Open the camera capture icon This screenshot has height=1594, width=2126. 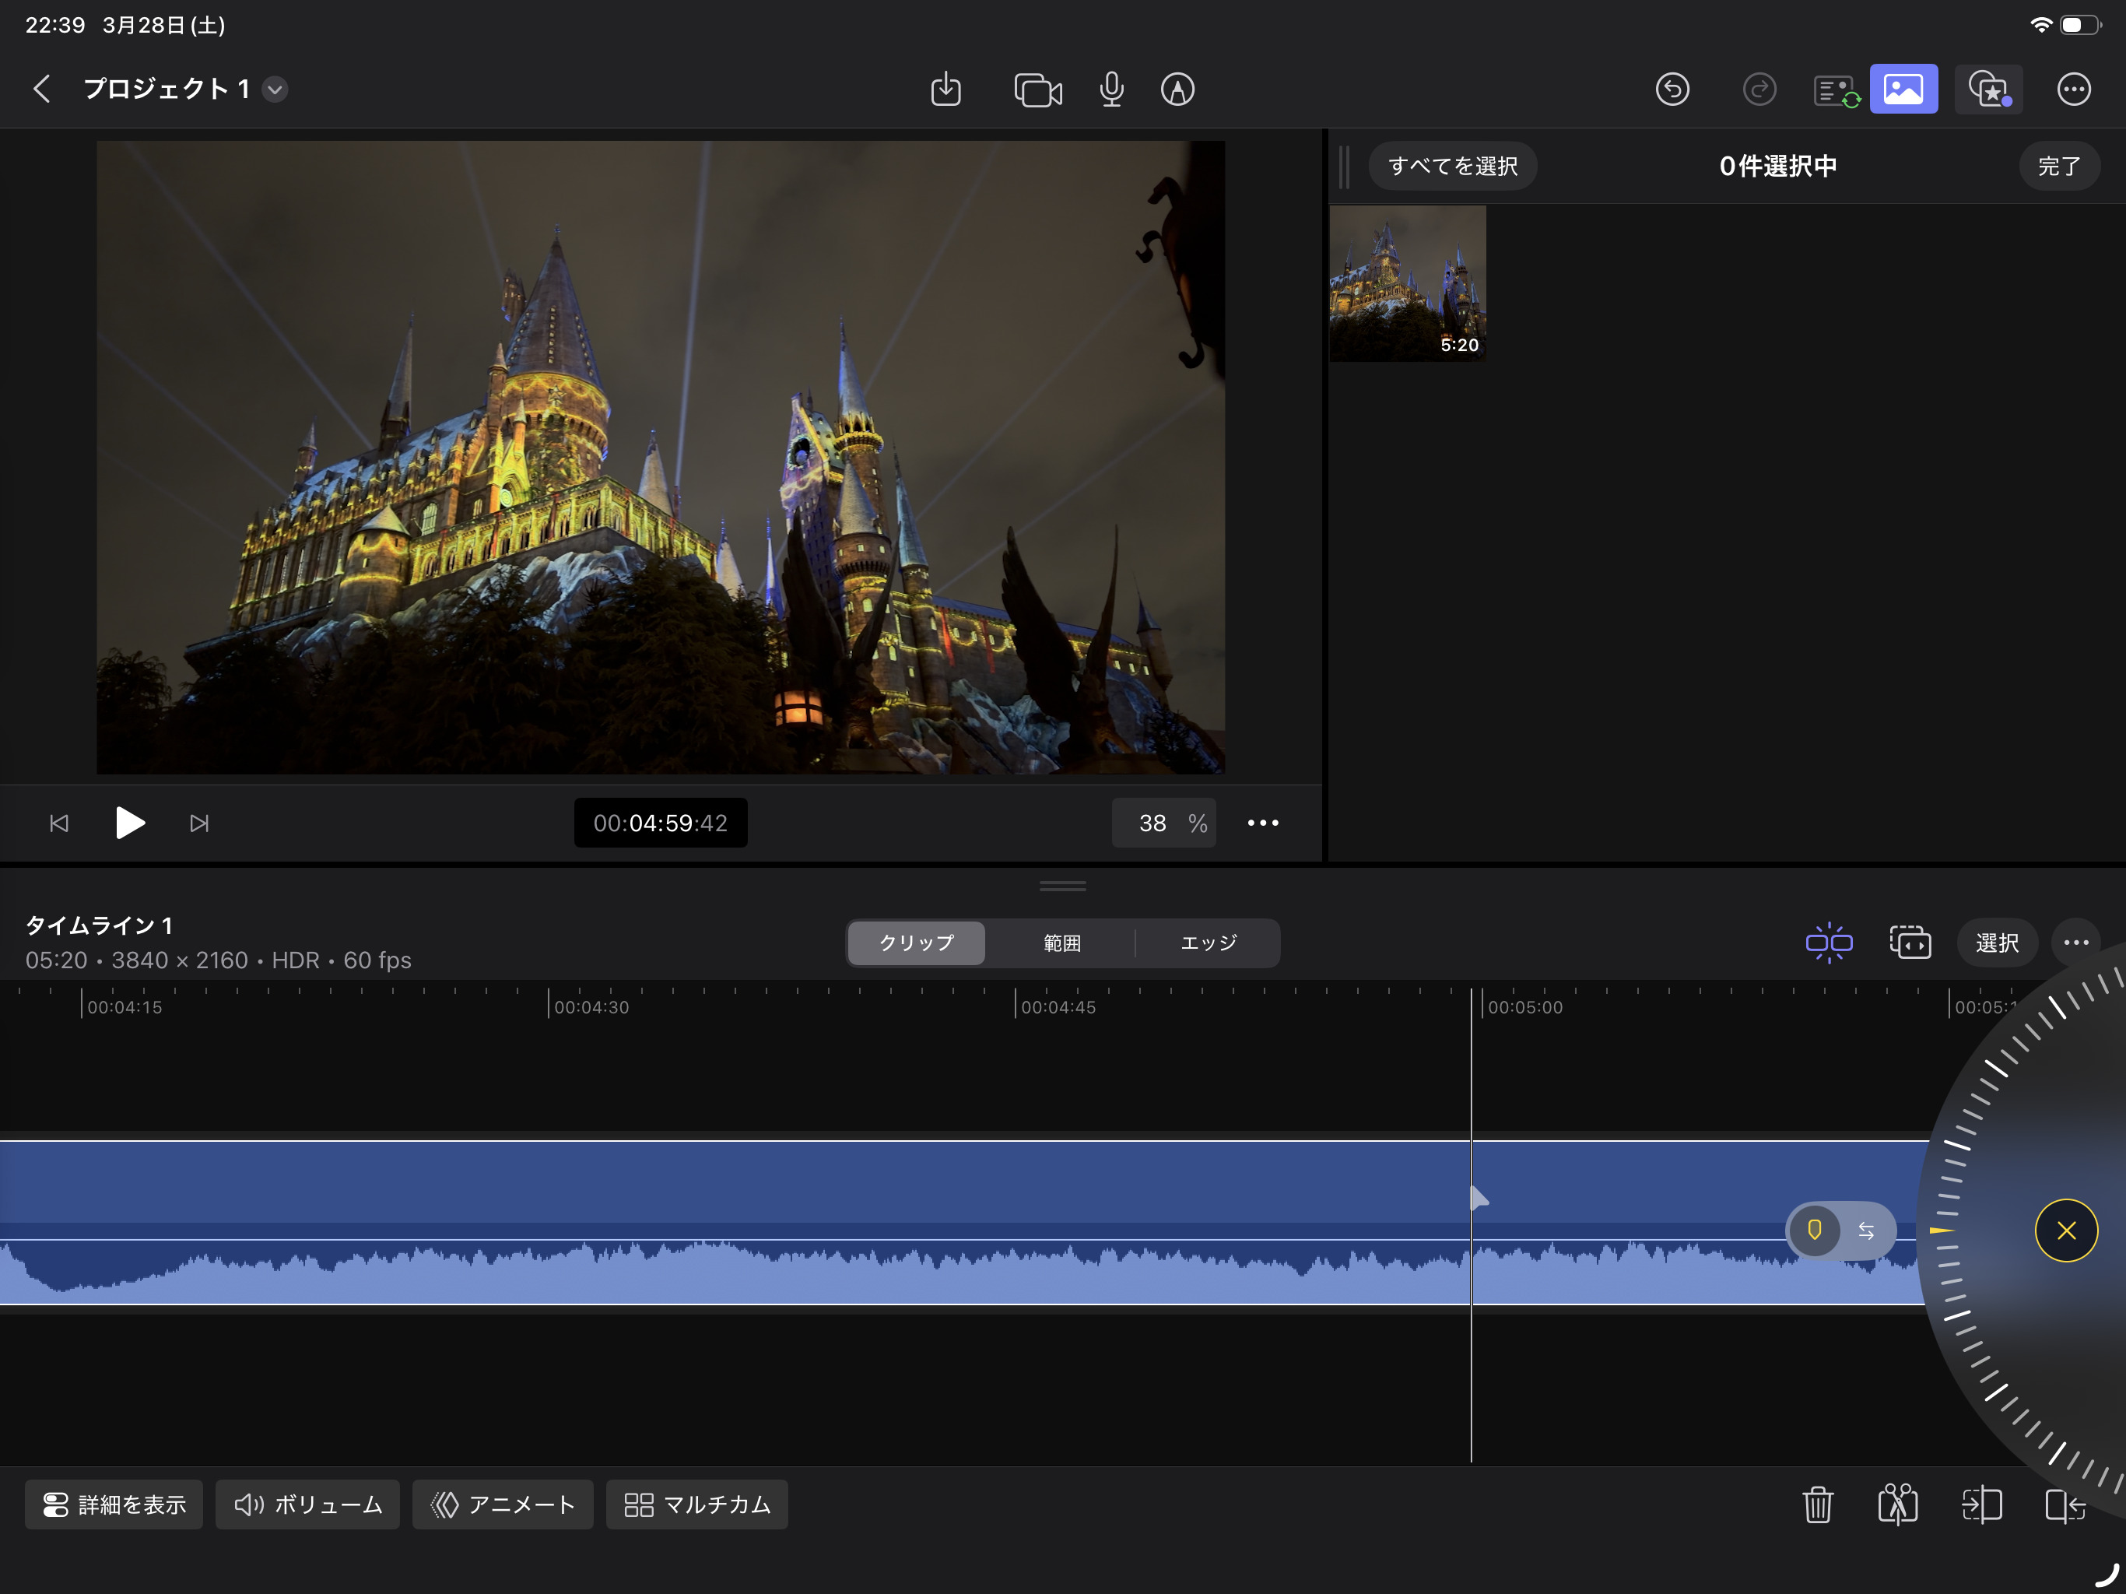pos(1037,90)
